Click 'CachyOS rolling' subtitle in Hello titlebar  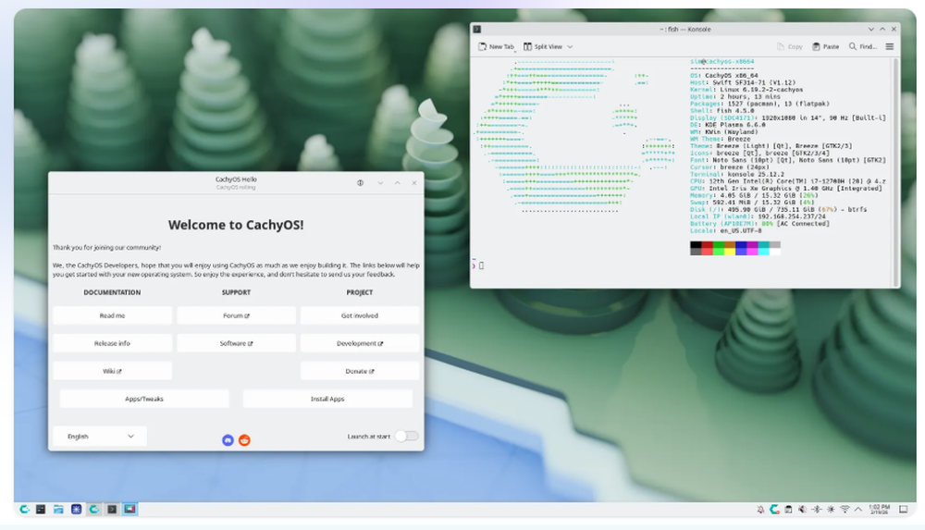236,188
